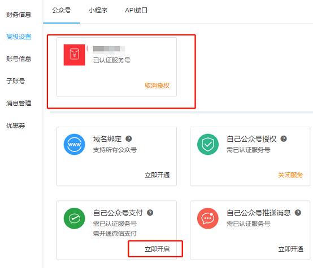Click 需已认证服务号 under 自己公众号支付
Image resolution: width=313 pixels, height=268 pixels.
click(x=115, y=224)
